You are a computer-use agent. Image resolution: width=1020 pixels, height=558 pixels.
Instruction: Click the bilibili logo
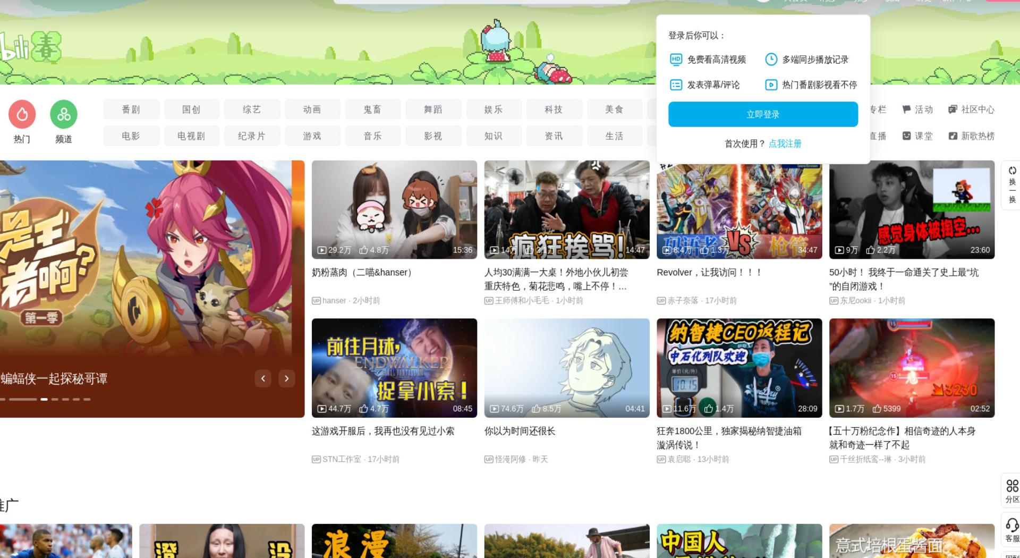30,48
